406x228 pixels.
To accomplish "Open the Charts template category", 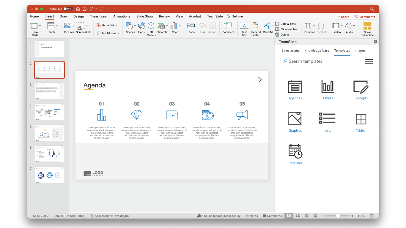I will [328, 90].
